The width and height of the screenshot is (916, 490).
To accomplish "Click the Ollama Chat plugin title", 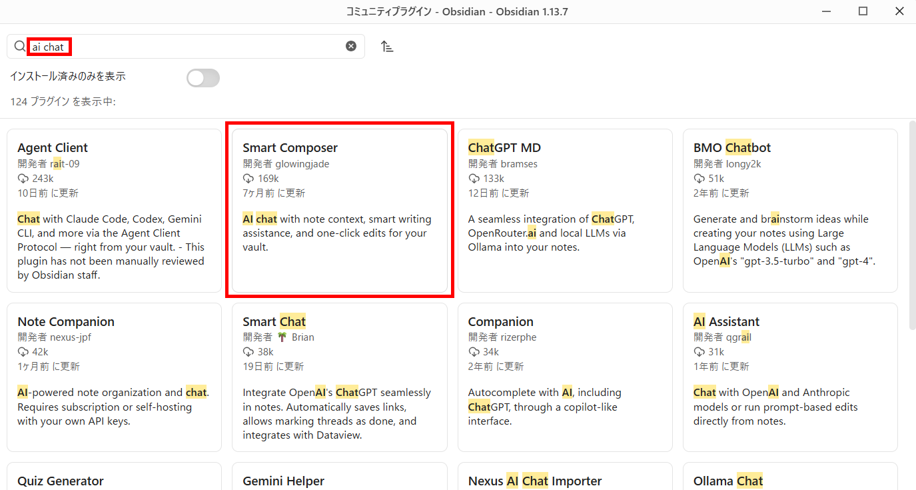I will pyautogui.click(x=728, y=481).
